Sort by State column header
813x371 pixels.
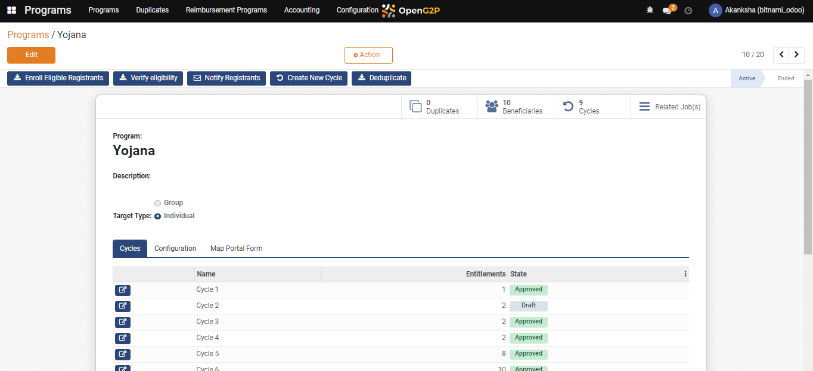click(x=594, y=274)
